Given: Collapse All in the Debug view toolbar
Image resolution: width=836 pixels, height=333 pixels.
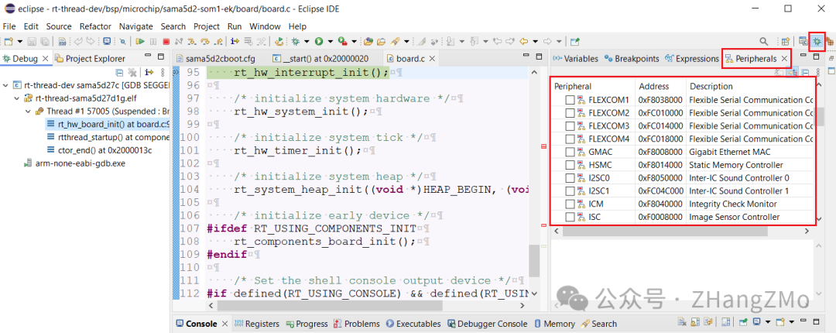Looking at the screenshot, I should coord(119,71).
